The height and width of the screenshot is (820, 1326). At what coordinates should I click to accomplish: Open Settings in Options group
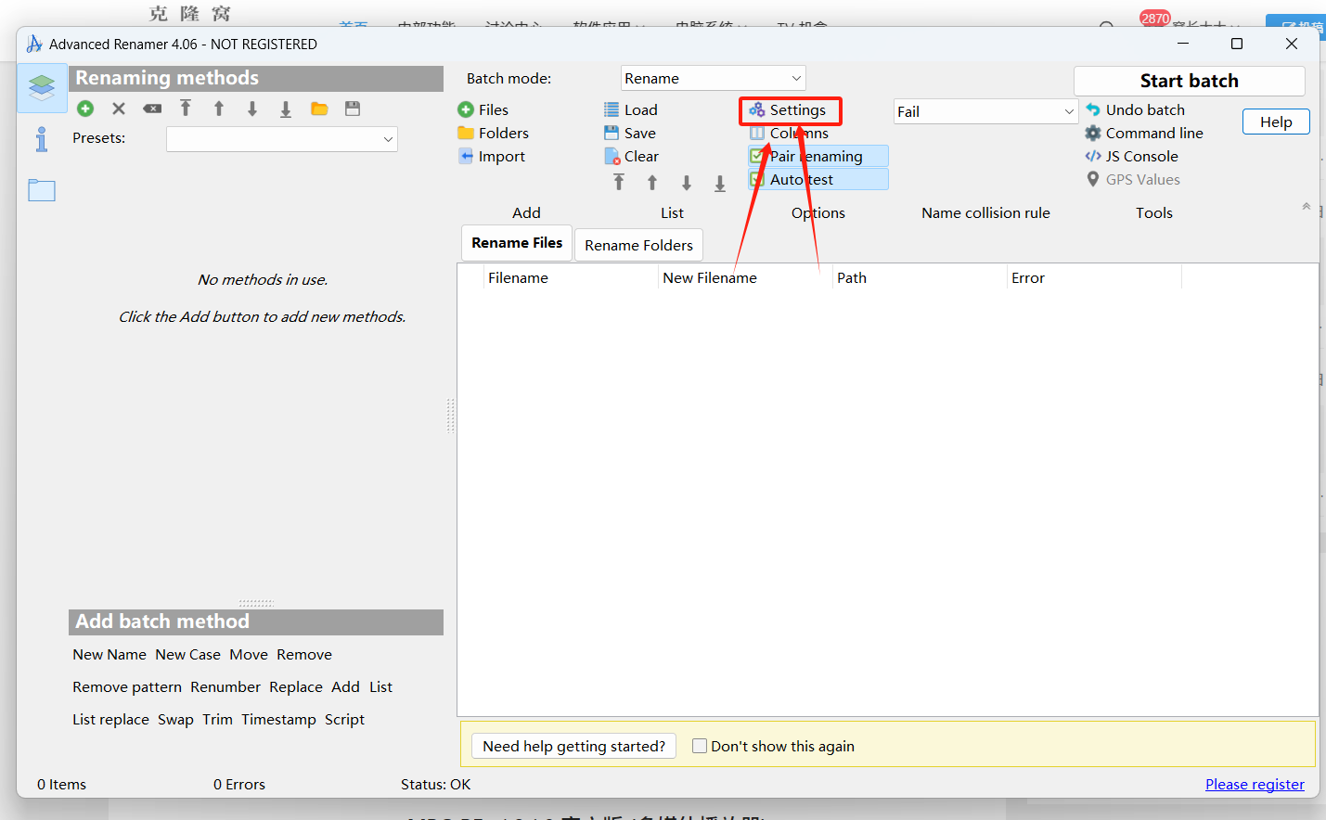(x=788, y=109)
